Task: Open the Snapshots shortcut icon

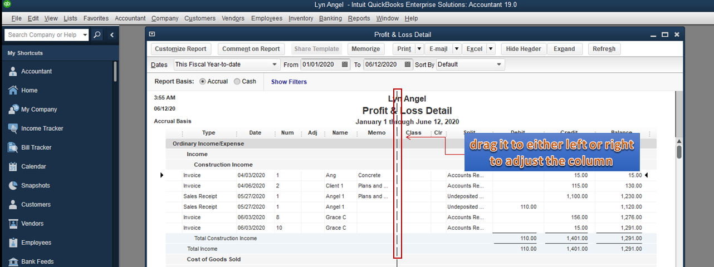Action: 13,185
